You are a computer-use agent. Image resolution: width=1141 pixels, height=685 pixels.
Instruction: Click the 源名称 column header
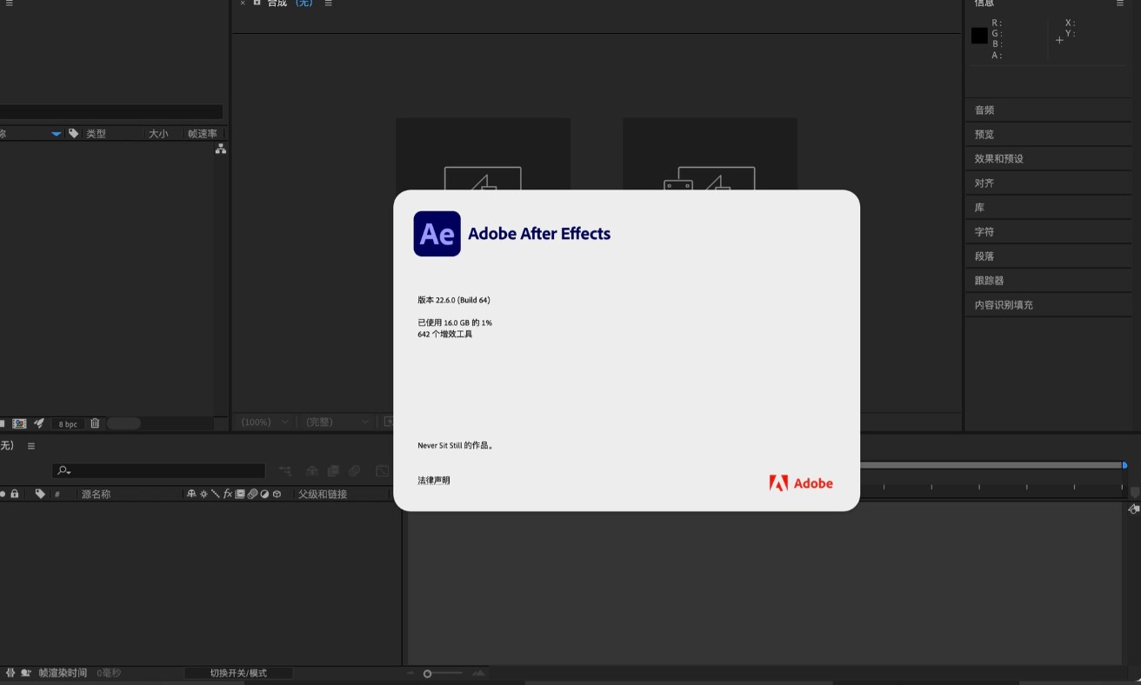pos(96,494)
